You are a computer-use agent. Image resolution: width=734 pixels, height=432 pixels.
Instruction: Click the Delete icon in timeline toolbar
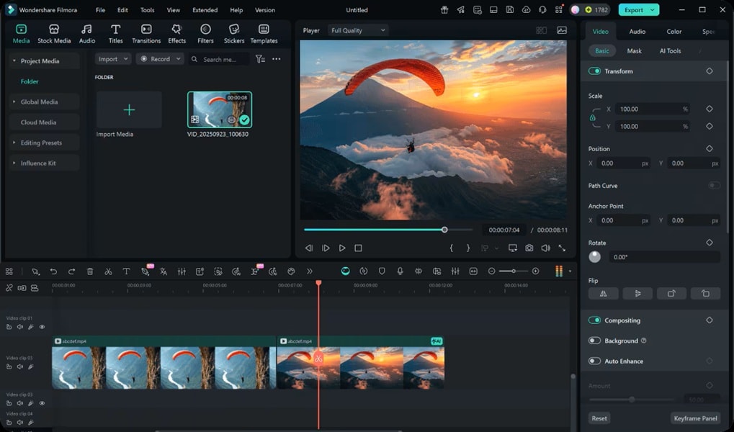[x=89, y=271]
